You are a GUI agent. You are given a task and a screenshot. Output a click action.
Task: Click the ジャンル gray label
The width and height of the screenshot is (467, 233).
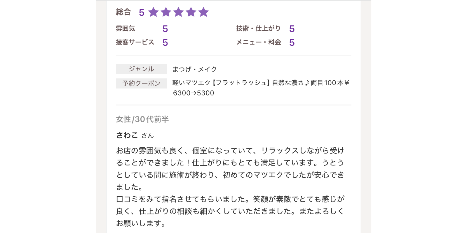point(142,69)
